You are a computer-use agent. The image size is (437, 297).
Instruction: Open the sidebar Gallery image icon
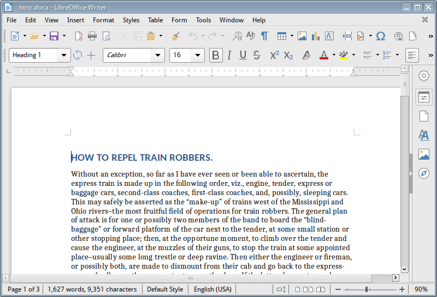tap(423, 154)
